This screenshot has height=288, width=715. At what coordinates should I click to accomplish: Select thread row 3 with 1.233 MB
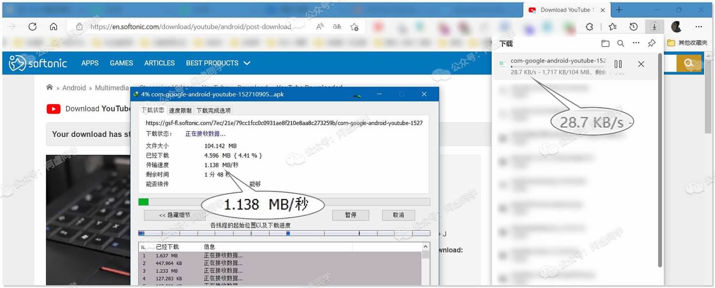[280, 271]
